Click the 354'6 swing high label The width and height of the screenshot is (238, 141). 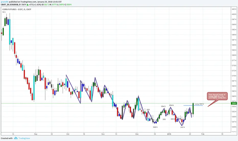click(x=171, y=105)
